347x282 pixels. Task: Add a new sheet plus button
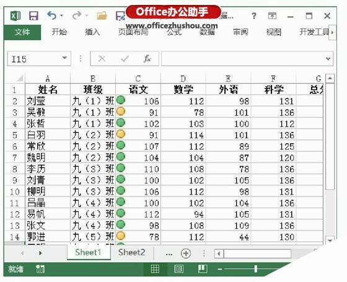coord(186,253)
